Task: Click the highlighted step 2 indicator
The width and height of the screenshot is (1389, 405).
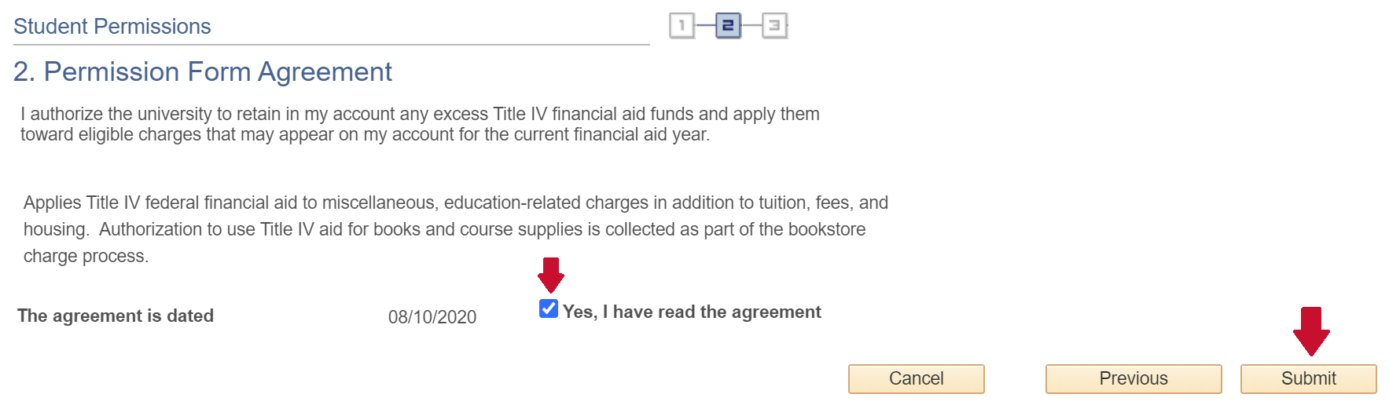Action: tap(728, 26)
